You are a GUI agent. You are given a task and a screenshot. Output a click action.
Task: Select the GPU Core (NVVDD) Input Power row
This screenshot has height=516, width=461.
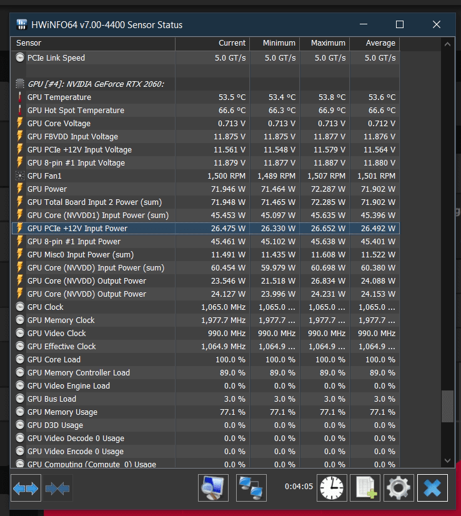[x=206, y=268]
